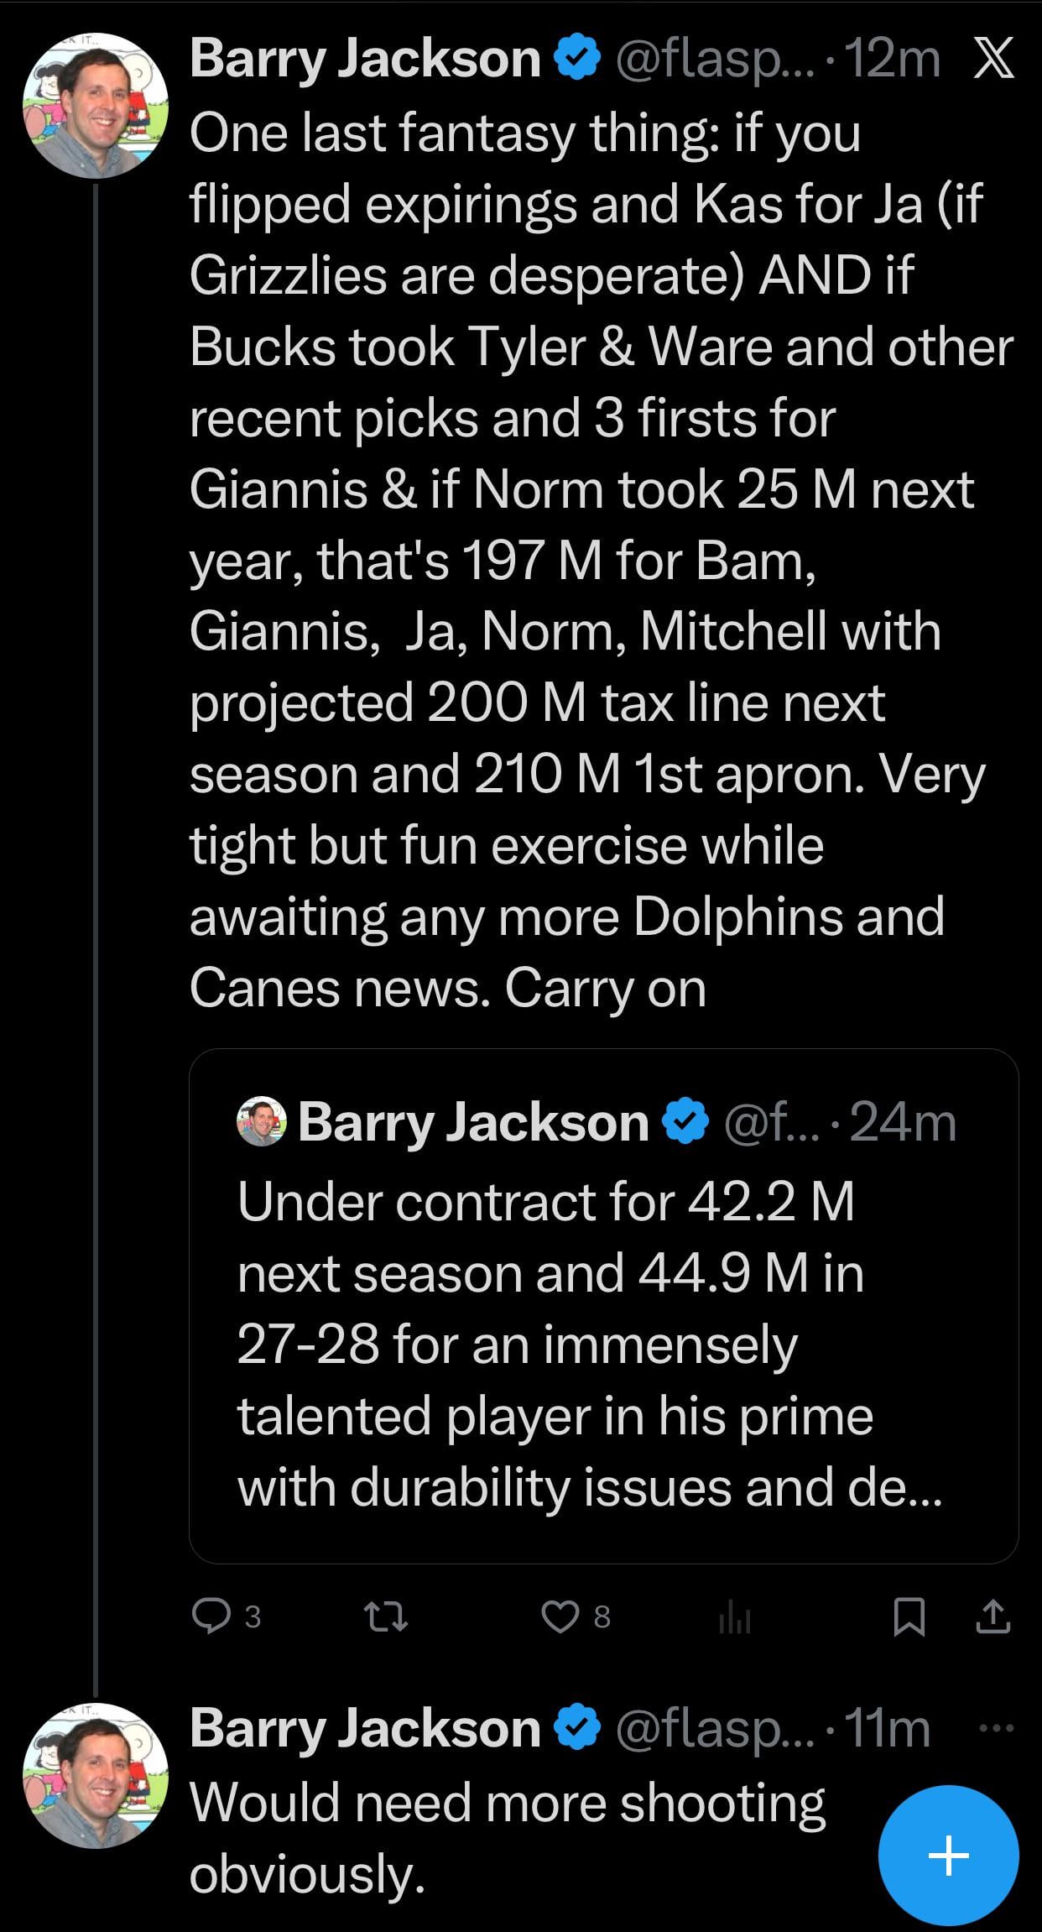
Task: Bookmark the fantasy trade tweet
Action: 909,1616
